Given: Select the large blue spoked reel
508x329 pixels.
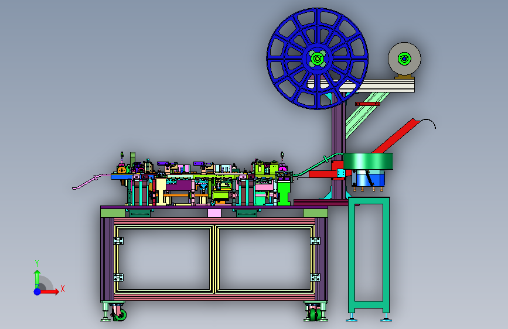Looking at the screenshot, I should 317,59.
